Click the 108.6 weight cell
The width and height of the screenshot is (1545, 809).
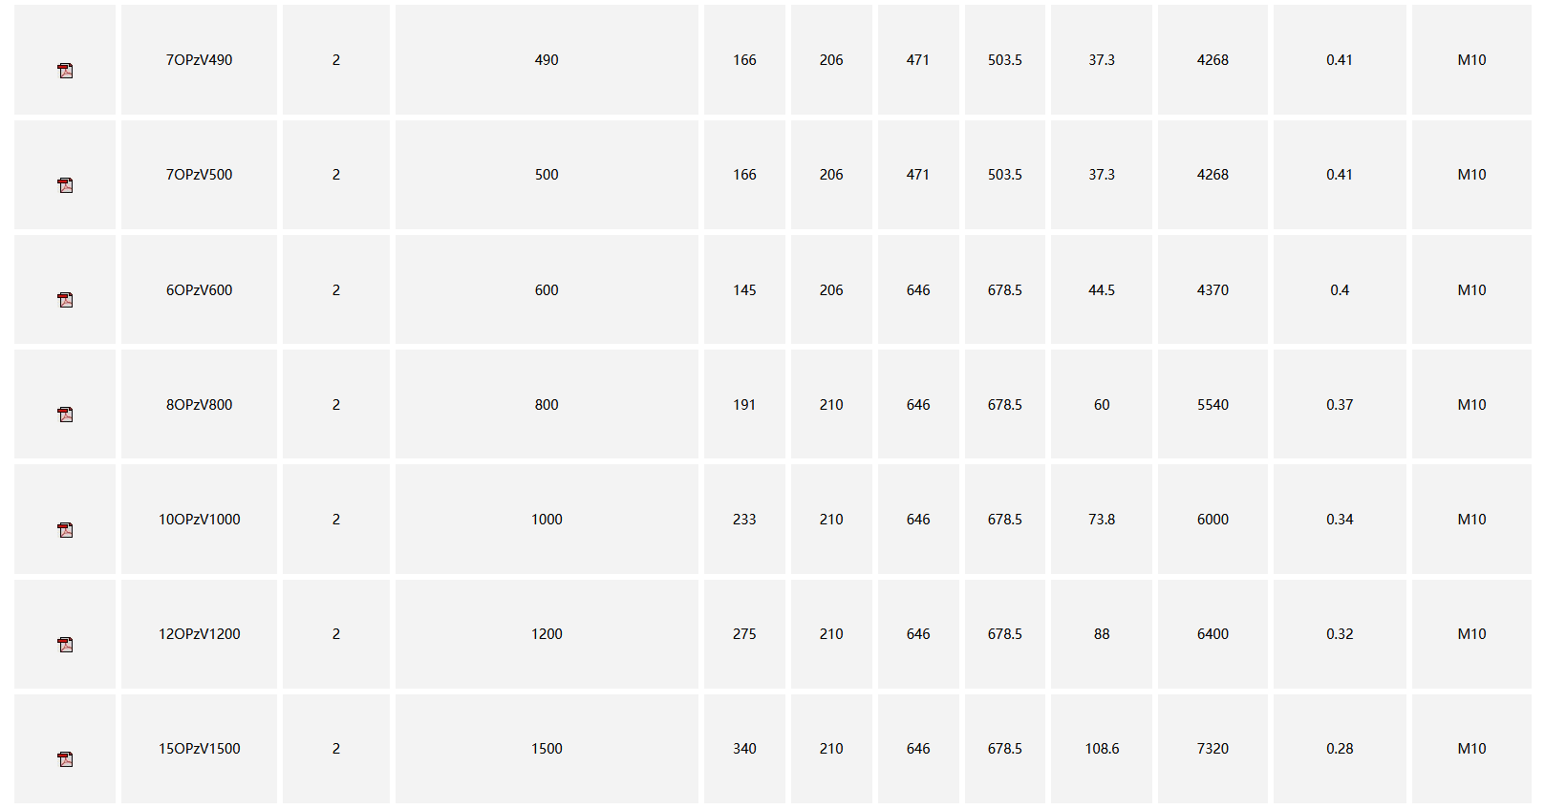point(1102,749)
